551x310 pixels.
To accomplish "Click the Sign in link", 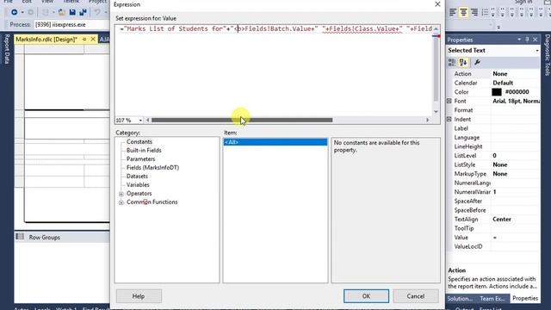I will (x=523, y=2).
